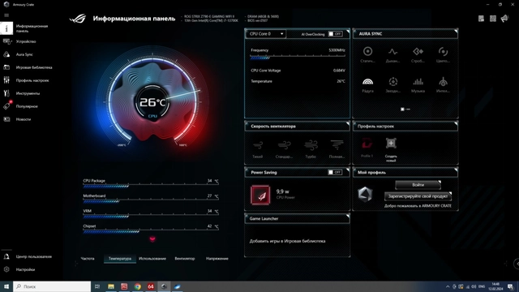This screenshot has width=519, height=292.
Task: Click the 0.684V CPU Core Voltage value
Action: (339, 71)
